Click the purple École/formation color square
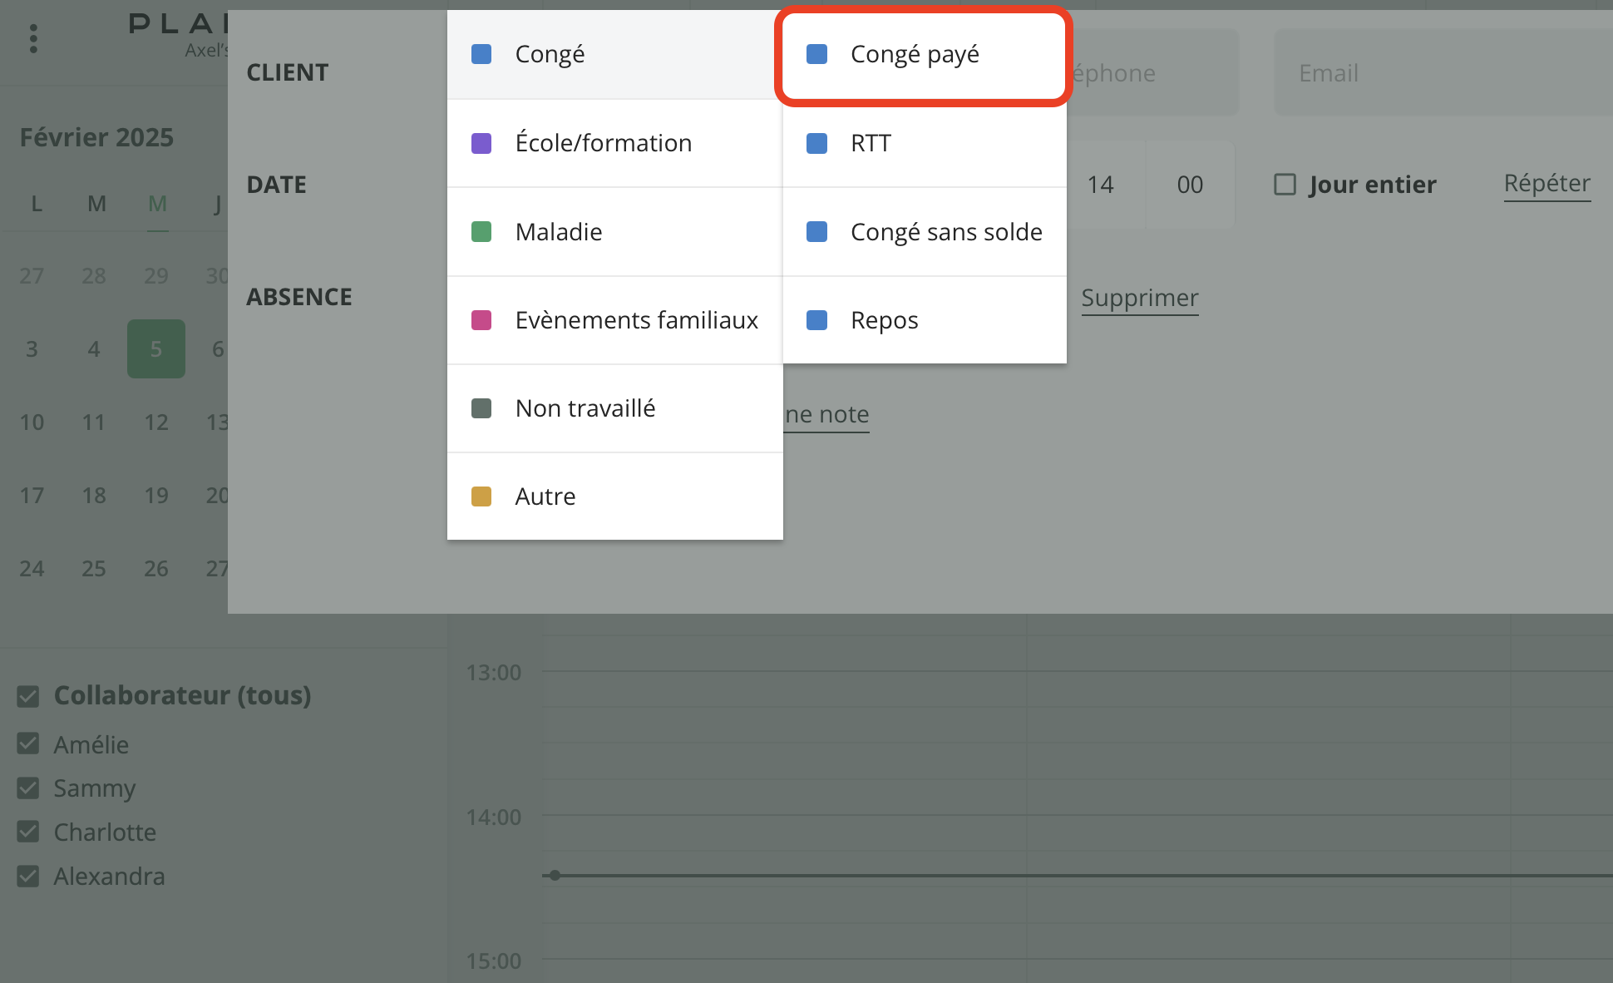Image resolution: width=1613 pixels, height=983 pixels. pos(481,143)
